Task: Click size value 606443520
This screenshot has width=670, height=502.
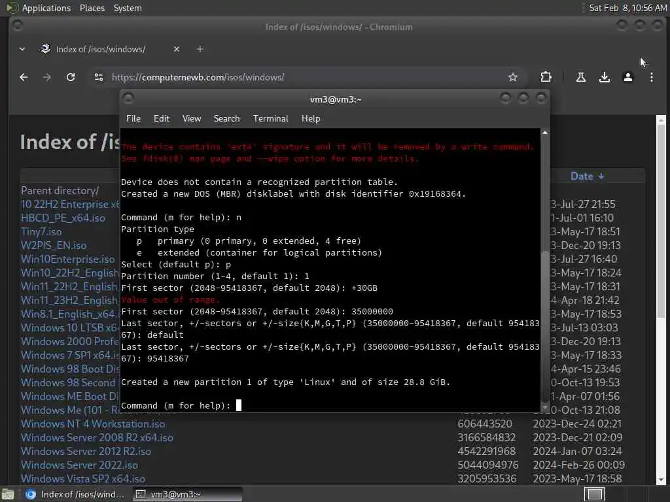Action: pos(485,424)
